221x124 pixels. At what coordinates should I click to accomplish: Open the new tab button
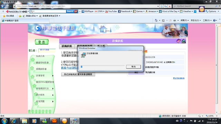click(51, 21)
